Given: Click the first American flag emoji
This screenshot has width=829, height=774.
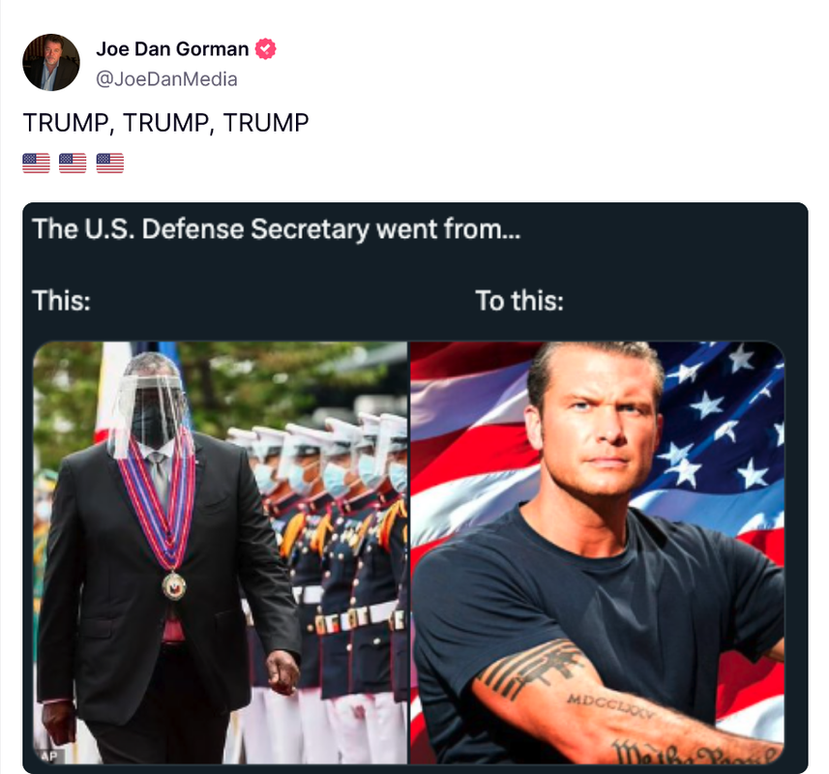Looking at the screenshot, I should [36, 163].
